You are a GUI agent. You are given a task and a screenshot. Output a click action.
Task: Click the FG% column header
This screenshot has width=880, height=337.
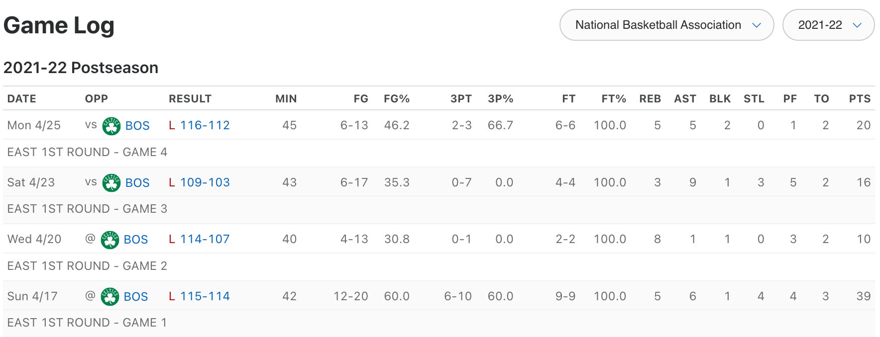[396, 98]
